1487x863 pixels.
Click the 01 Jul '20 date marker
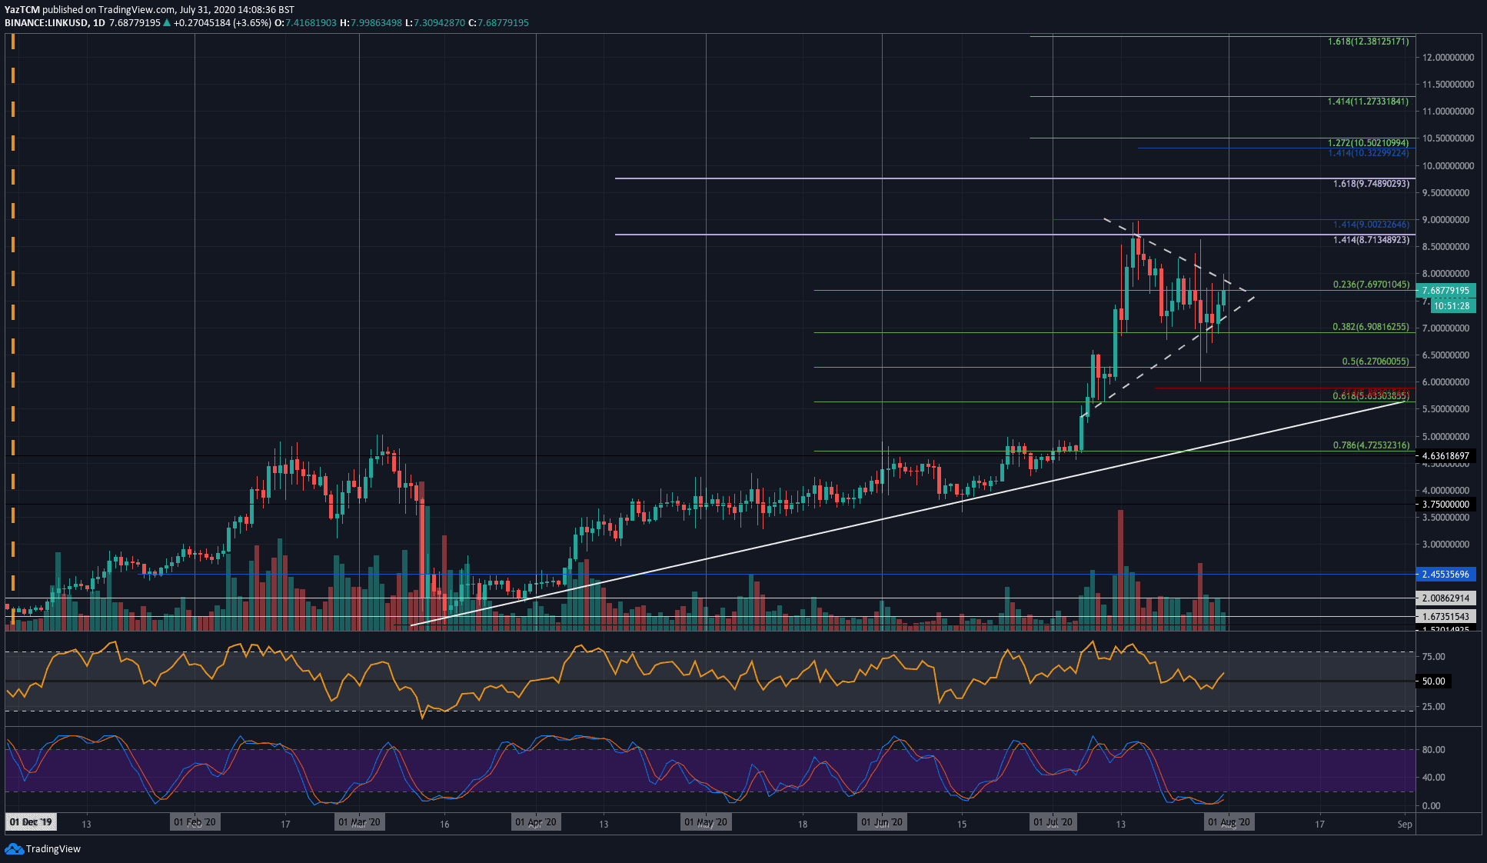1053,822
